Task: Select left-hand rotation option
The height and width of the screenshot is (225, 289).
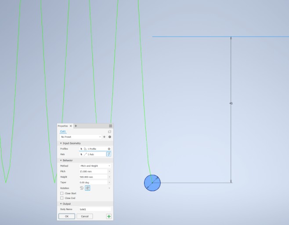Action: coord(82,188)
